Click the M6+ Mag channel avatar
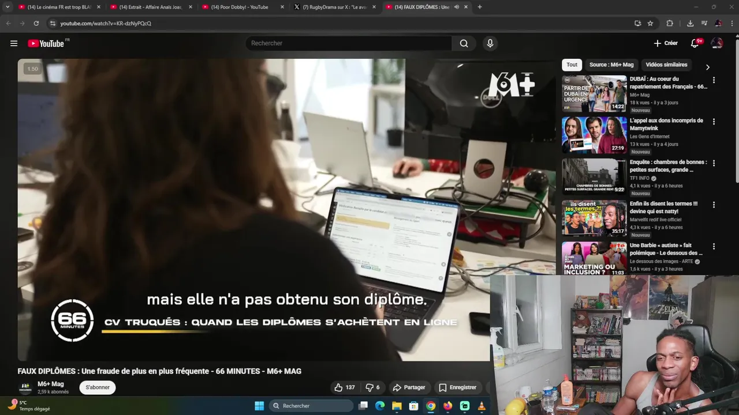The width and height of the screenshot is (739, 415). [x=25, y=387]
